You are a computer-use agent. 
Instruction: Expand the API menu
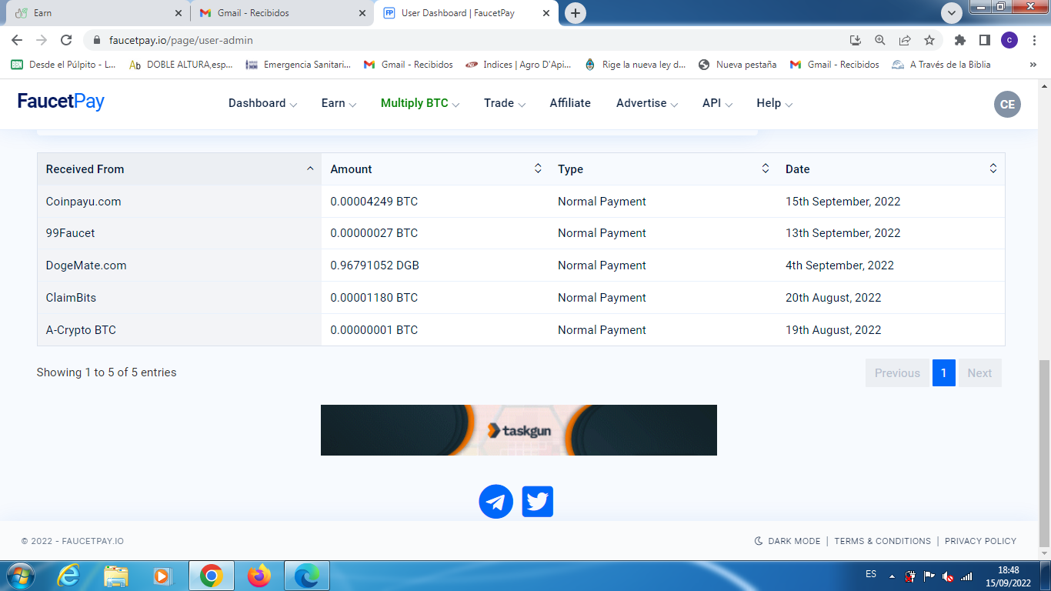[717, 103]
